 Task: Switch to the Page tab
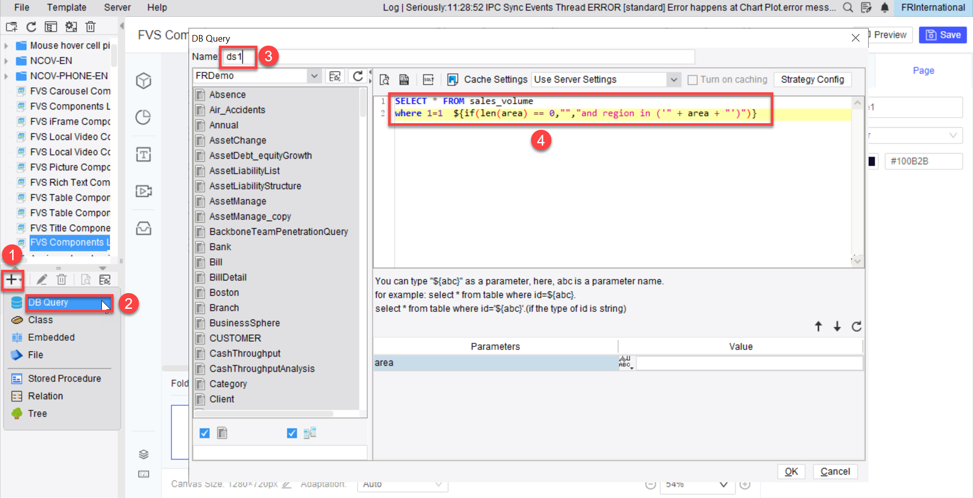923,70
